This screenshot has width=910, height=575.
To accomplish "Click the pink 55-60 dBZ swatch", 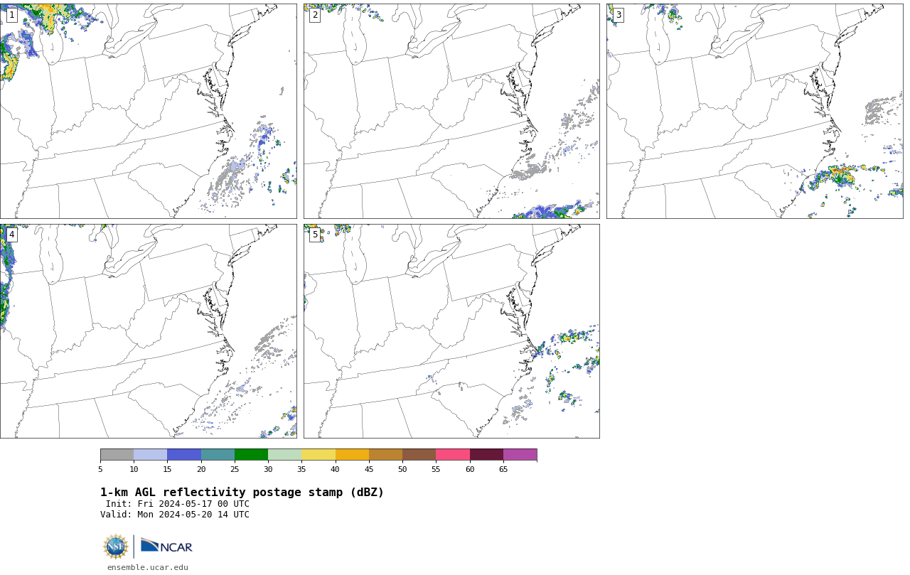I will click(x=453, y=455).
